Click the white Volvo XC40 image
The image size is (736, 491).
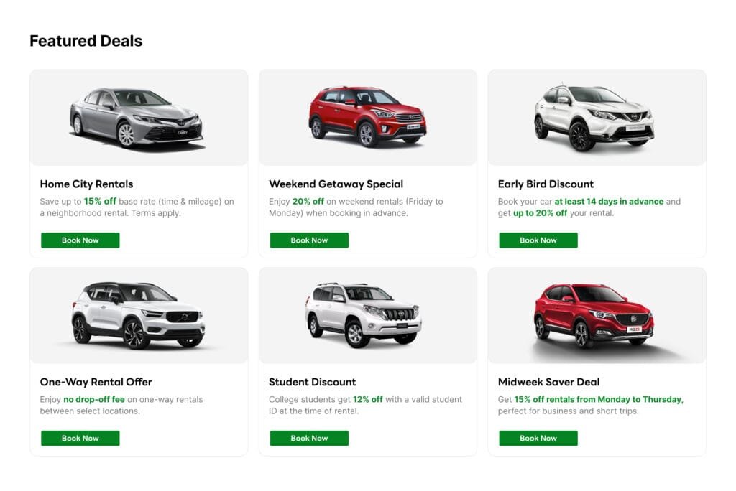[138, 314]
